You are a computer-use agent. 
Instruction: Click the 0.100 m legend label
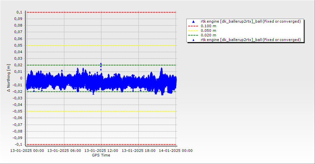(209, 26)
